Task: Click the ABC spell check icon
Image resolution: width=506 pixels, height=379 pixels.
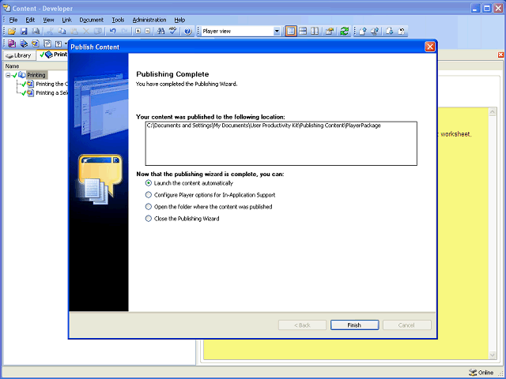Action: [173, 32]
